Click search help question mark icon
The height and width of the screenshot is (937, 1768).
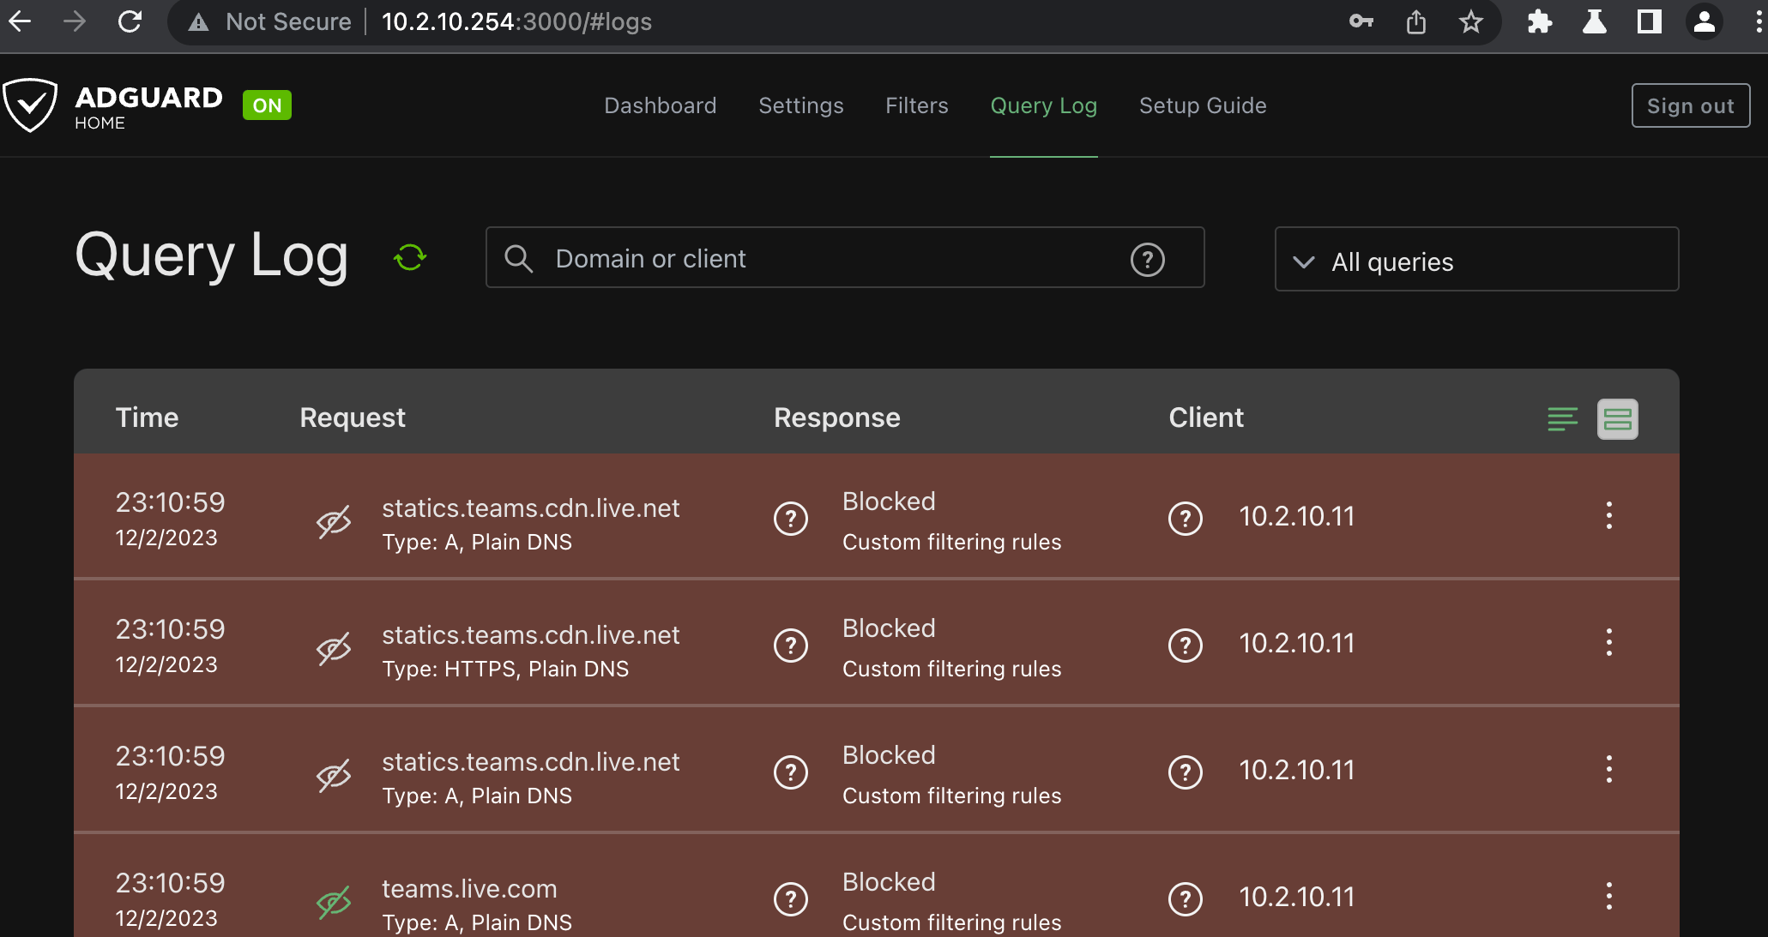tap(1147, 259)
